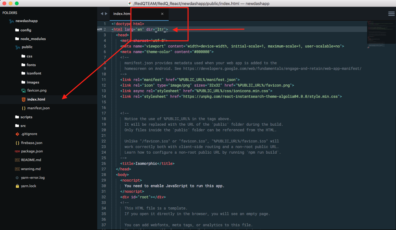
Task: Click the git icon next to .gitignore
Action: 17,134
